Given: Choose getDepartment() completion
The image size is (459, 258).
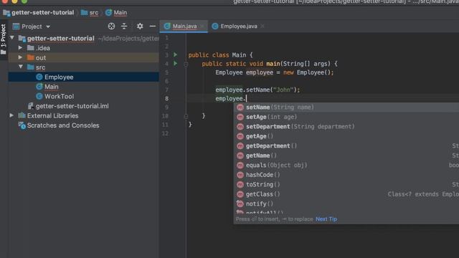Looking at the screenshot, I should coord(346,145).
